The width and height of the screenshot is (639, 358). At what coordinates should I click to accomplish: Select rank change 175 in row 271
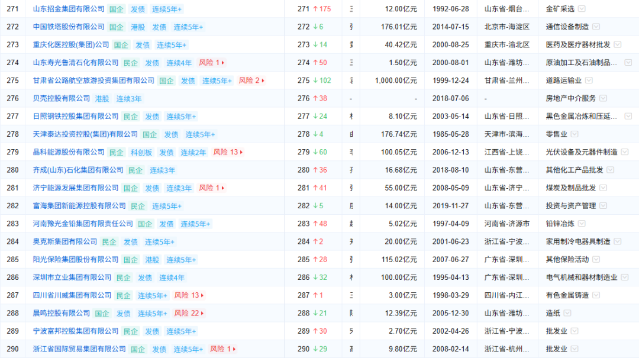(x=322, y=8)
